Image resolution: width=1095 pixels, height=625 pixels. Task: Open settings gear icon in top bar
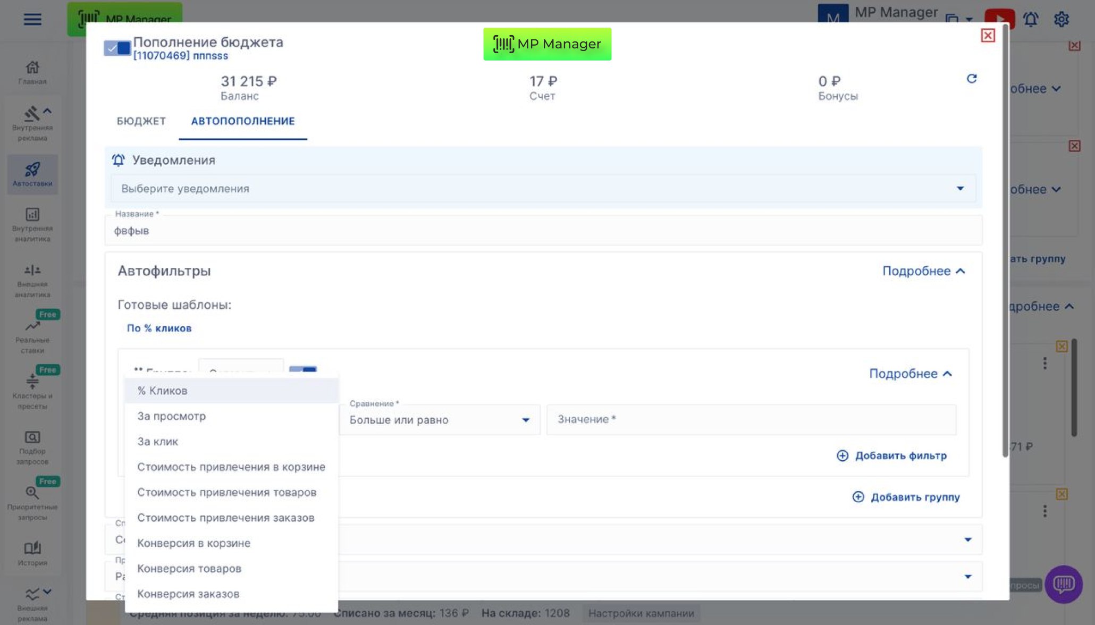(1061, 19)
